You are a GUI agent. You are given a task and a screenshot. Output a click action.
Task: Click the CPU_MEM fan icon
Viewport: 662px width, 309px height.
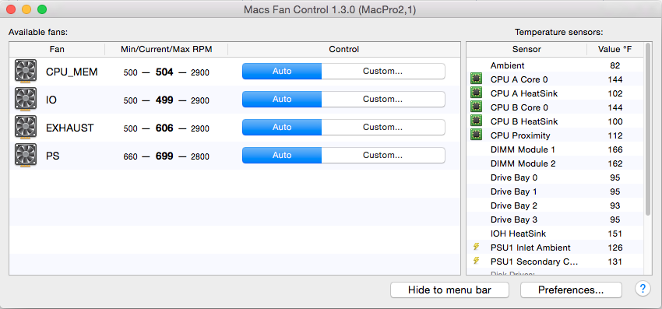pyautogui.click(x=26, y=71)
